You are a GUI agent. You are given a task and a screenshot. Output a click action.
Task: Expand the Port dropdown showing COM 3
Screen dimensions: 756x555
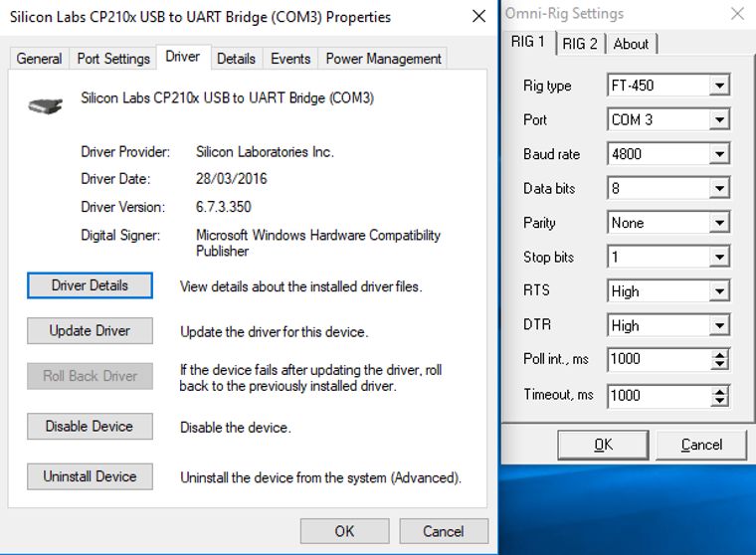719,120
